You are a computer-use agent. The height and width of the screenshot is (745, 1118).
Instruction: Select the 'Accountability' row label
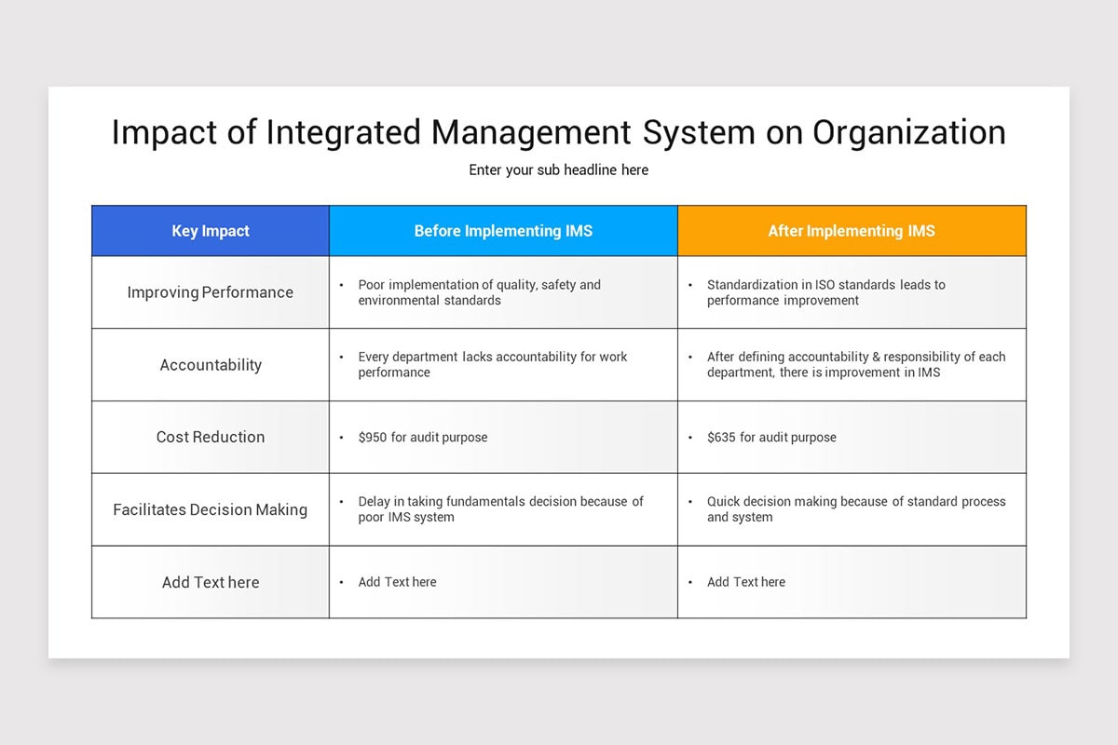(210, 364)
